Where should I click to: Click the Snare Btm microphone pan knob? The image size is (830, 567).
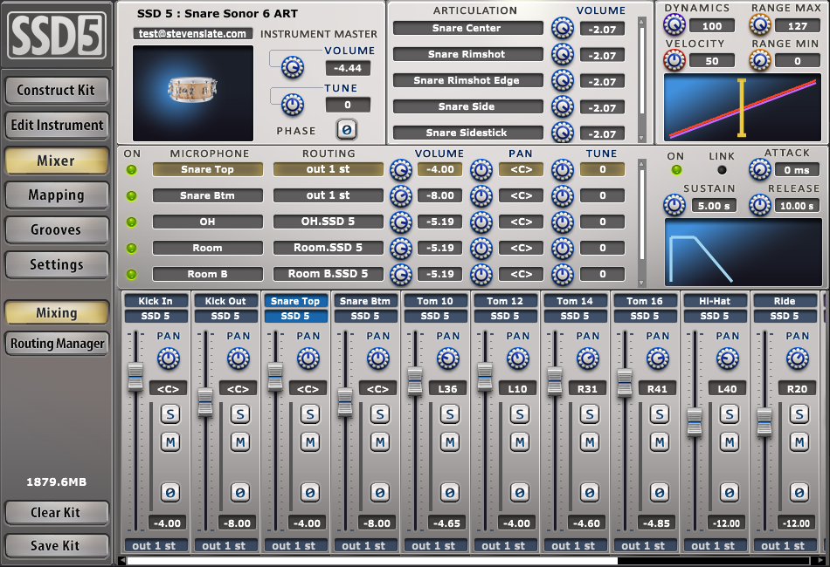481,196
